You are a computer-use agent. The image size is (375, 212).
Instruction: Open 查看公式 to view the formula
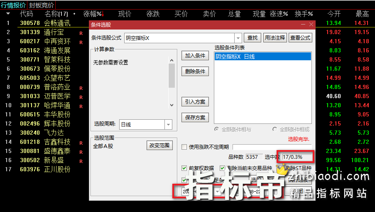[x=300, y=38]
